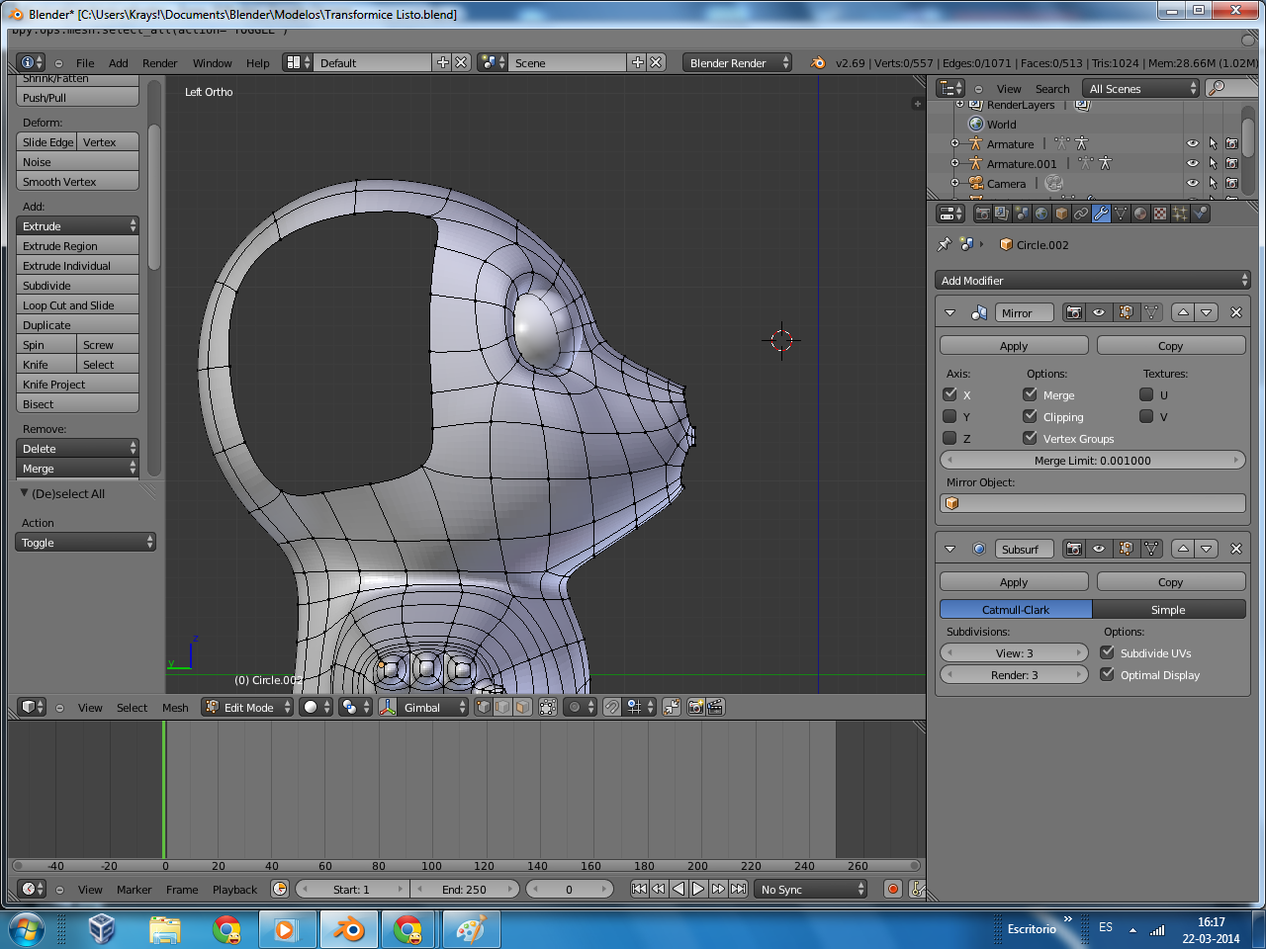The height and width of the screenshot is (949, 1266).
Task: Click the Texture properties checker icon
Action: (1160, 214)
